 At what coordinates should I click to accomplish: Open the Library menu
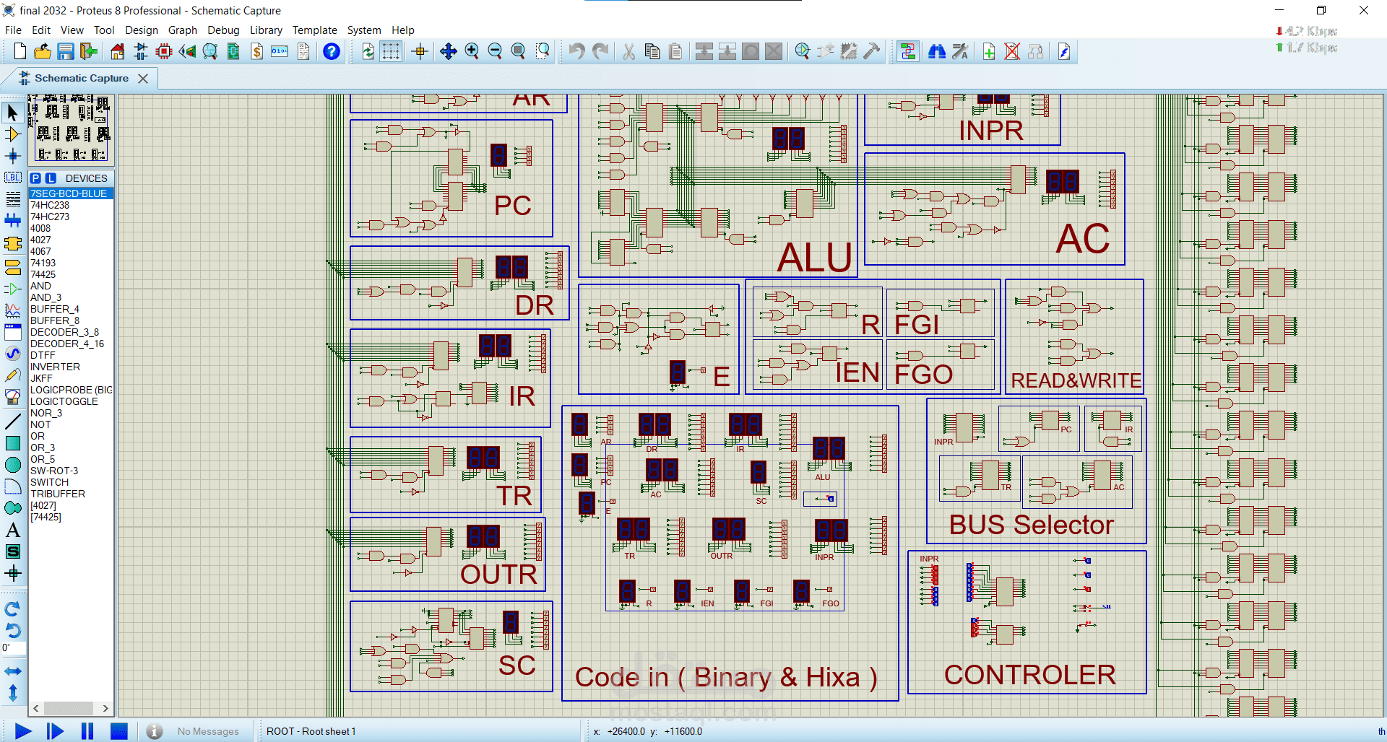pyautogui.click(x=266, y=30)
